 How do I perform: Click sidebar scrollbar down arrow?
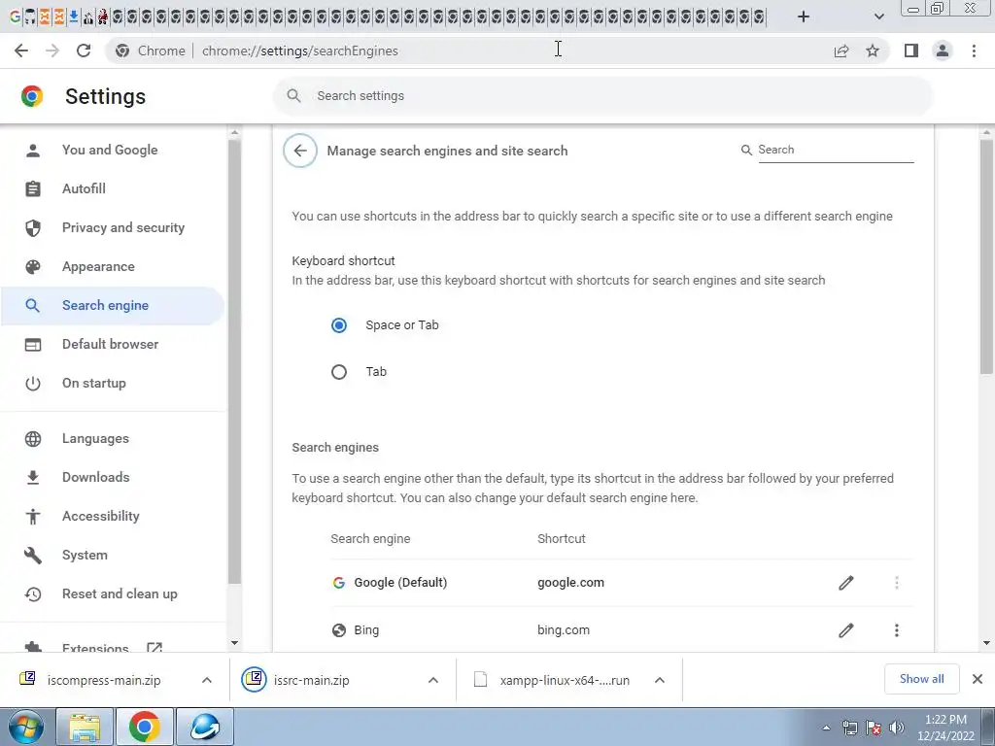pyautogui.click(x=234, y=643)
